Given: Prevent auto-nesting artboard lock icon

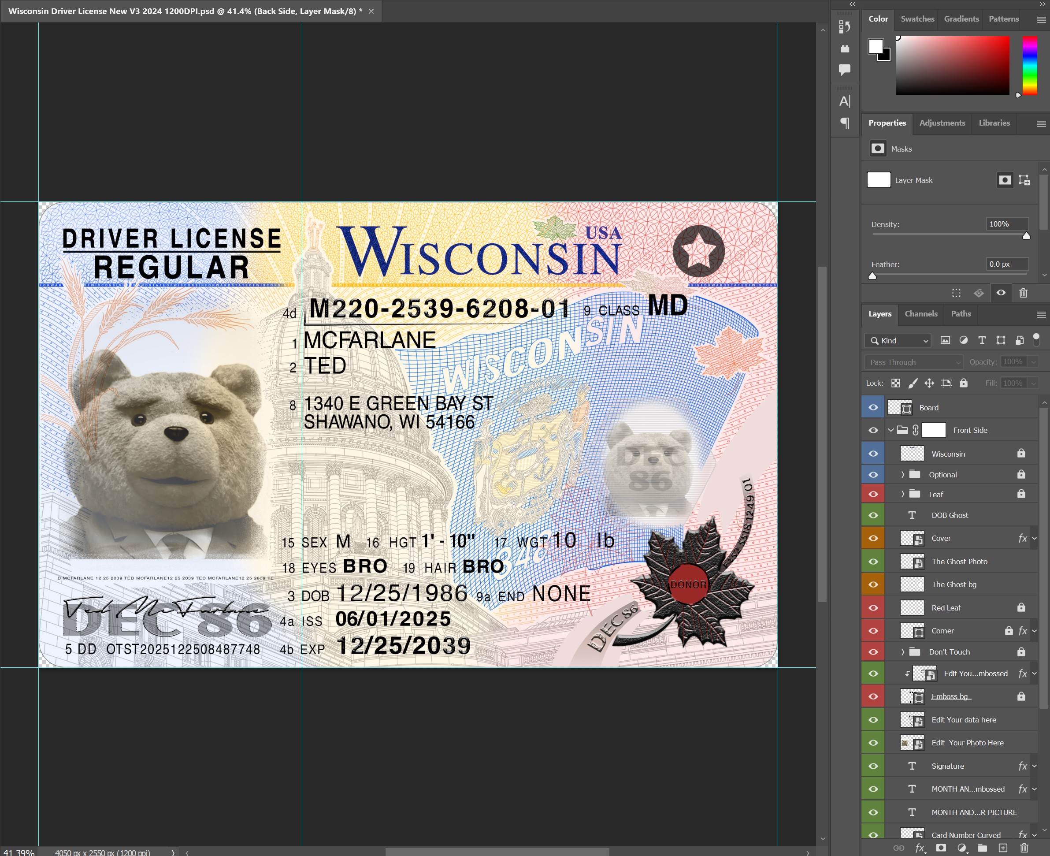Looking at the screenshot, I should click(946, 383).
